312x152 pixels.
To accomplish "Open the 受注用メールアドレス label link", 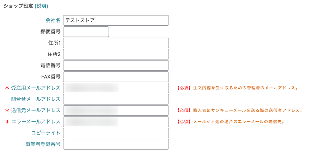I will click(x=36, y=88).
